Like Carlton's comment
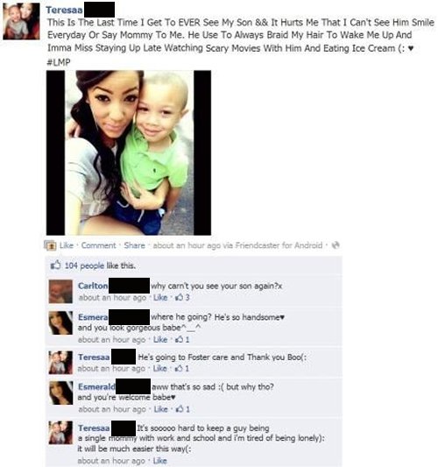This screenshot has height=467, width=438. point(160,297)
